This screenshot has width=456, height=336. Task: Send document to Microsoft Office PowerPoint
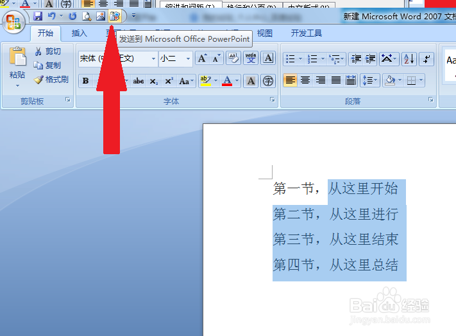click(x=115, y=16)
